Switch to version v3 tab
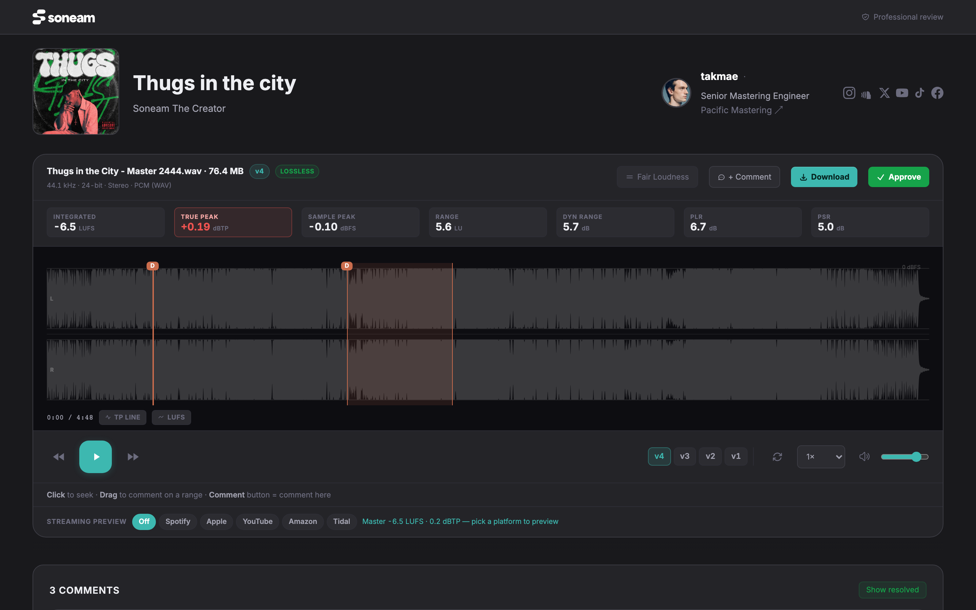 [x=685, y=456]
